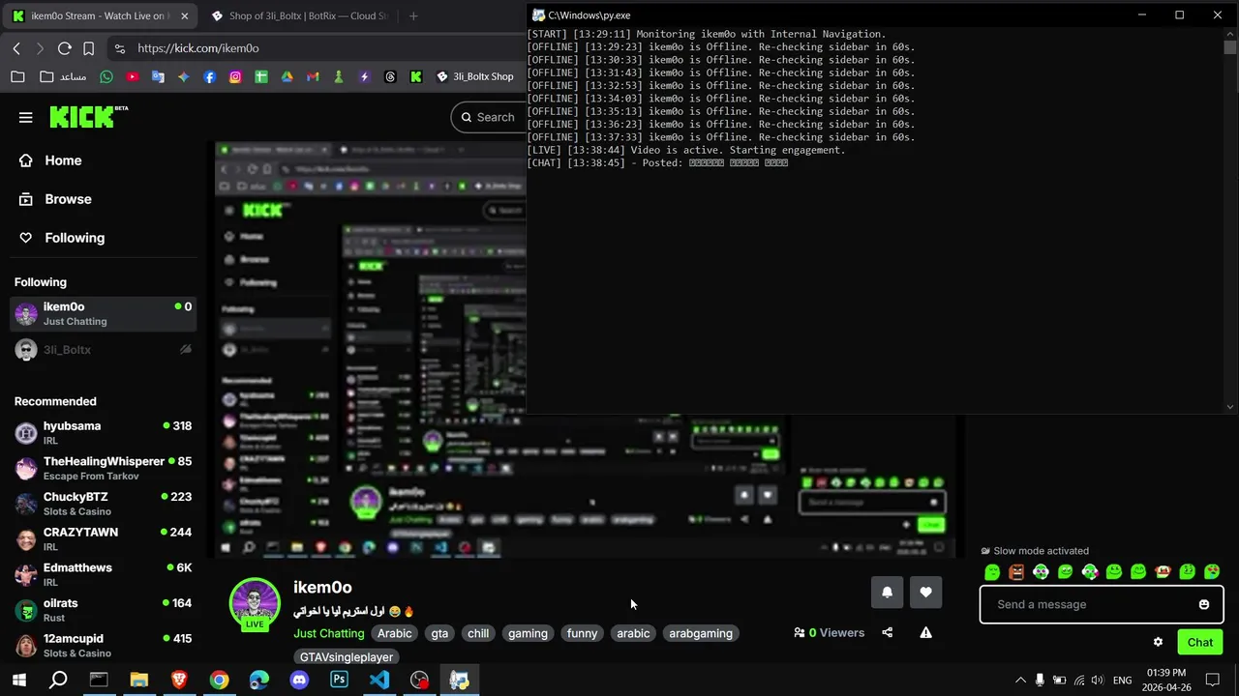Toggle follow heart for ikem0o

pos(925,593)
